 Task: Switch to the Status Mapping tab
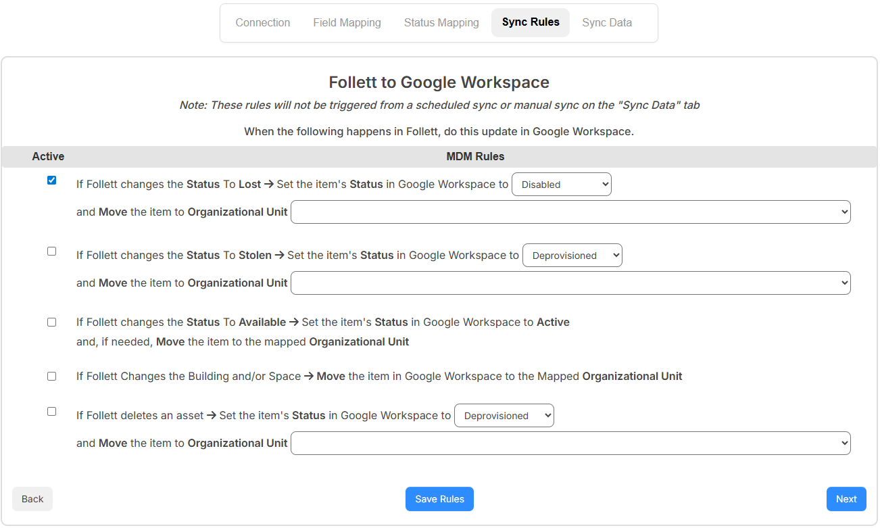click(x=441, y=22)
